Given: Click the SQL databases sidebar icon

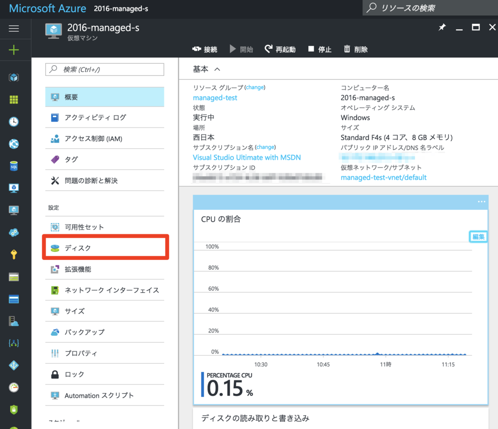Looking at the screenshot, I should pos(14,166).
